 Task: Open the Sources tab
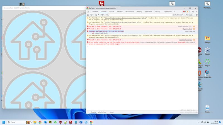(112, 11)
